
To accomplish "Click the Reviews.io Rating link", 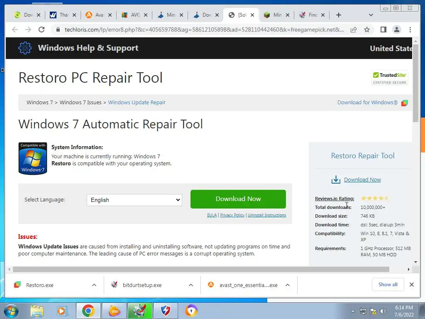I will click(335, 199).
